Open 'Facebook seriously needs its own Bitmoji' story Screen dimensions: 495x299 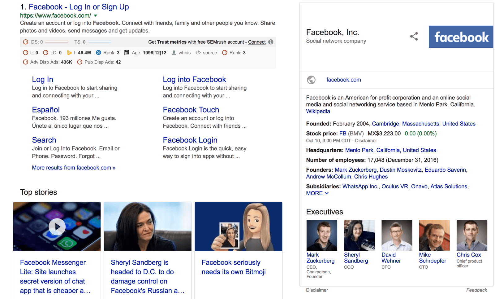tap(234, 267)
